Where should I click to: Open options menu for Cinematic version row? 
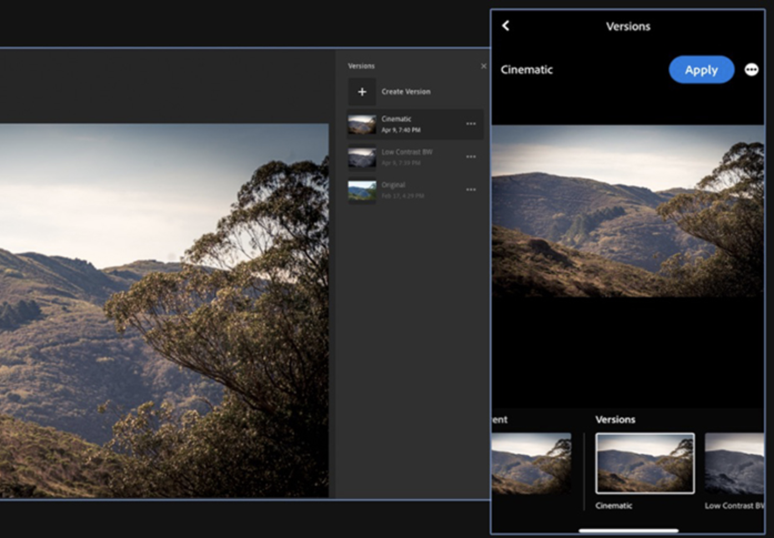(x=471, y=124)
